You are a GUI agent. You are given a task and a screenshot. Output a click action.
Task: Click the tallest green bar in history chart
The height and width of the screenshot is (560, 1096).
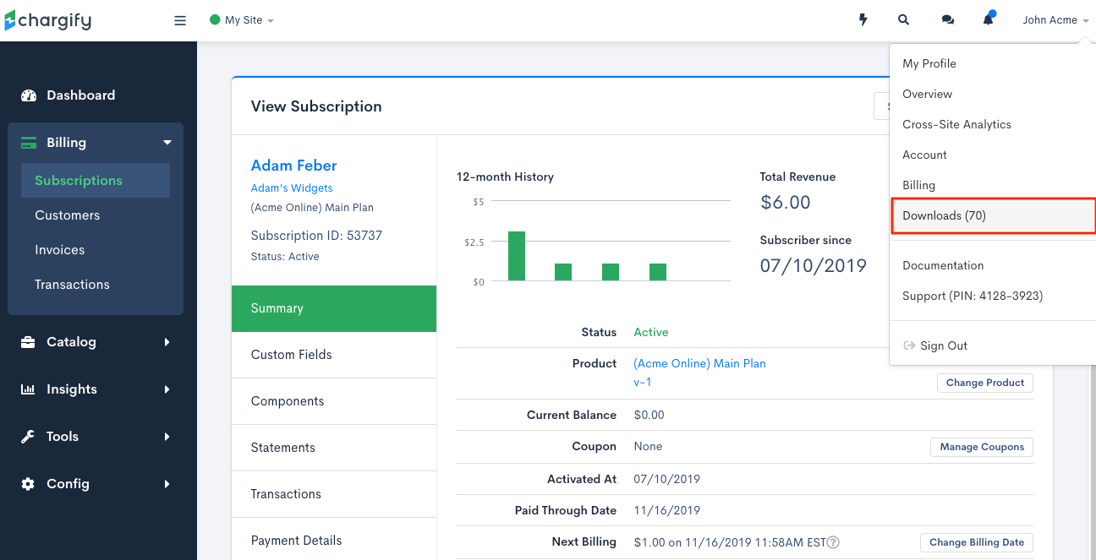pos(517,256)
